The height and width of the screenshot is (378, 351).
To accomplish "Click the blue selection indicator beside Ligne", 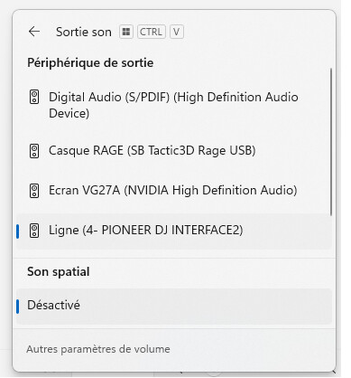I will point(18,231).
